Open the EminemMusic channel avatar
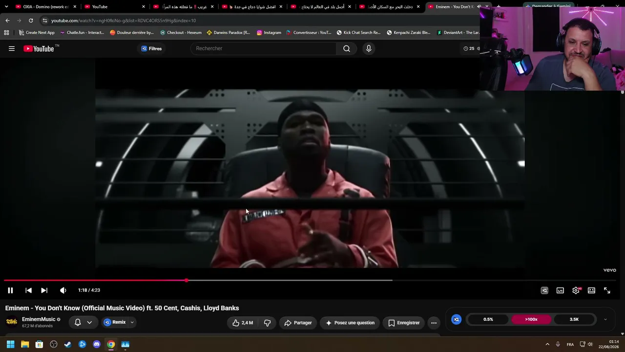625x352 pixels. pyautogui.click(x=12, y=322)
